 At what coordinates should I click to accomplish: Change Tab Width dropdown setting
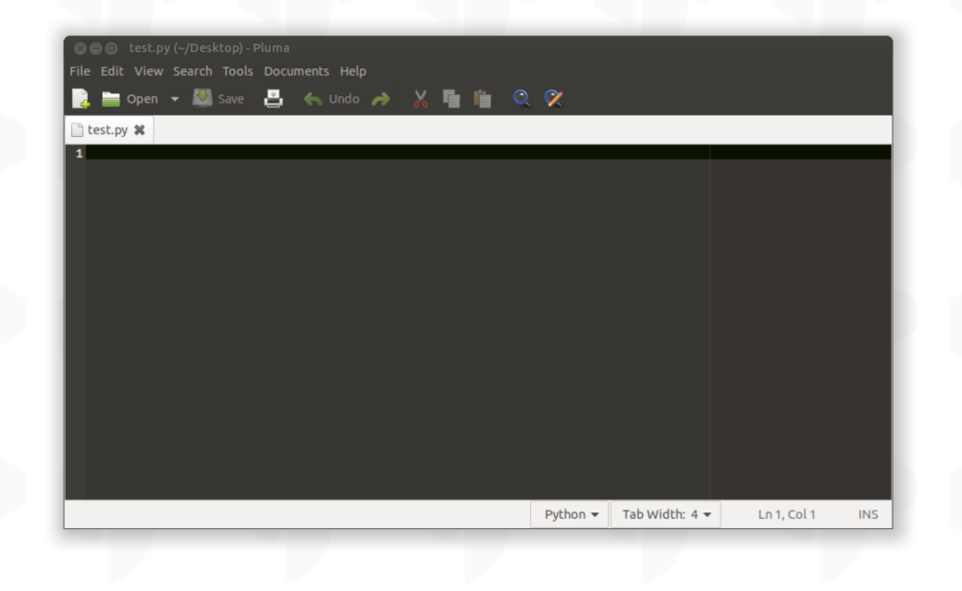point(665,514)
